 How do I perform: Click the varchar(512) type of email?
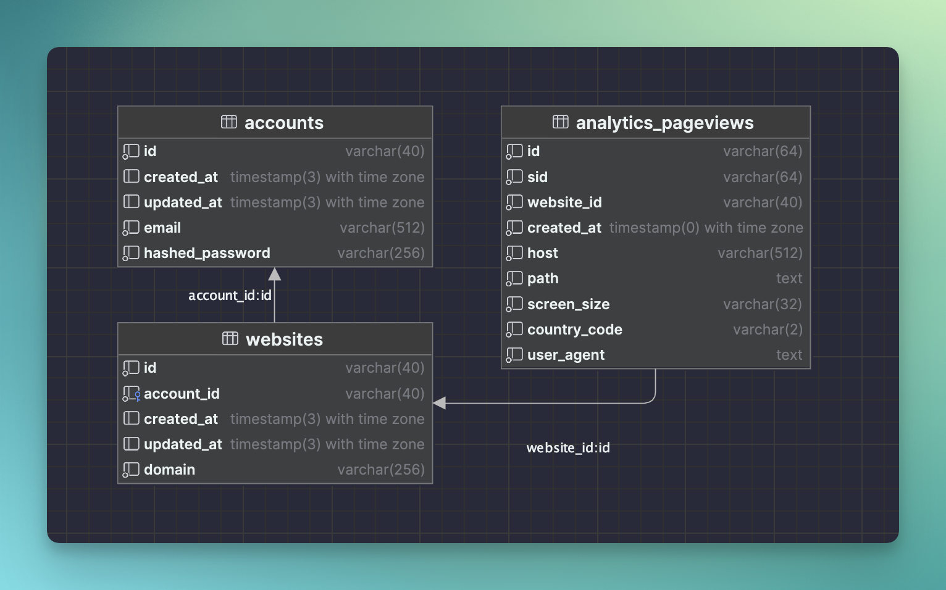pos(382,228)
